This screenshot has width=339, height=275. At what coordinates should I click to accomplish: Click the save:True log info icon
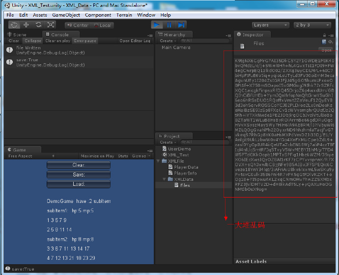9,62
